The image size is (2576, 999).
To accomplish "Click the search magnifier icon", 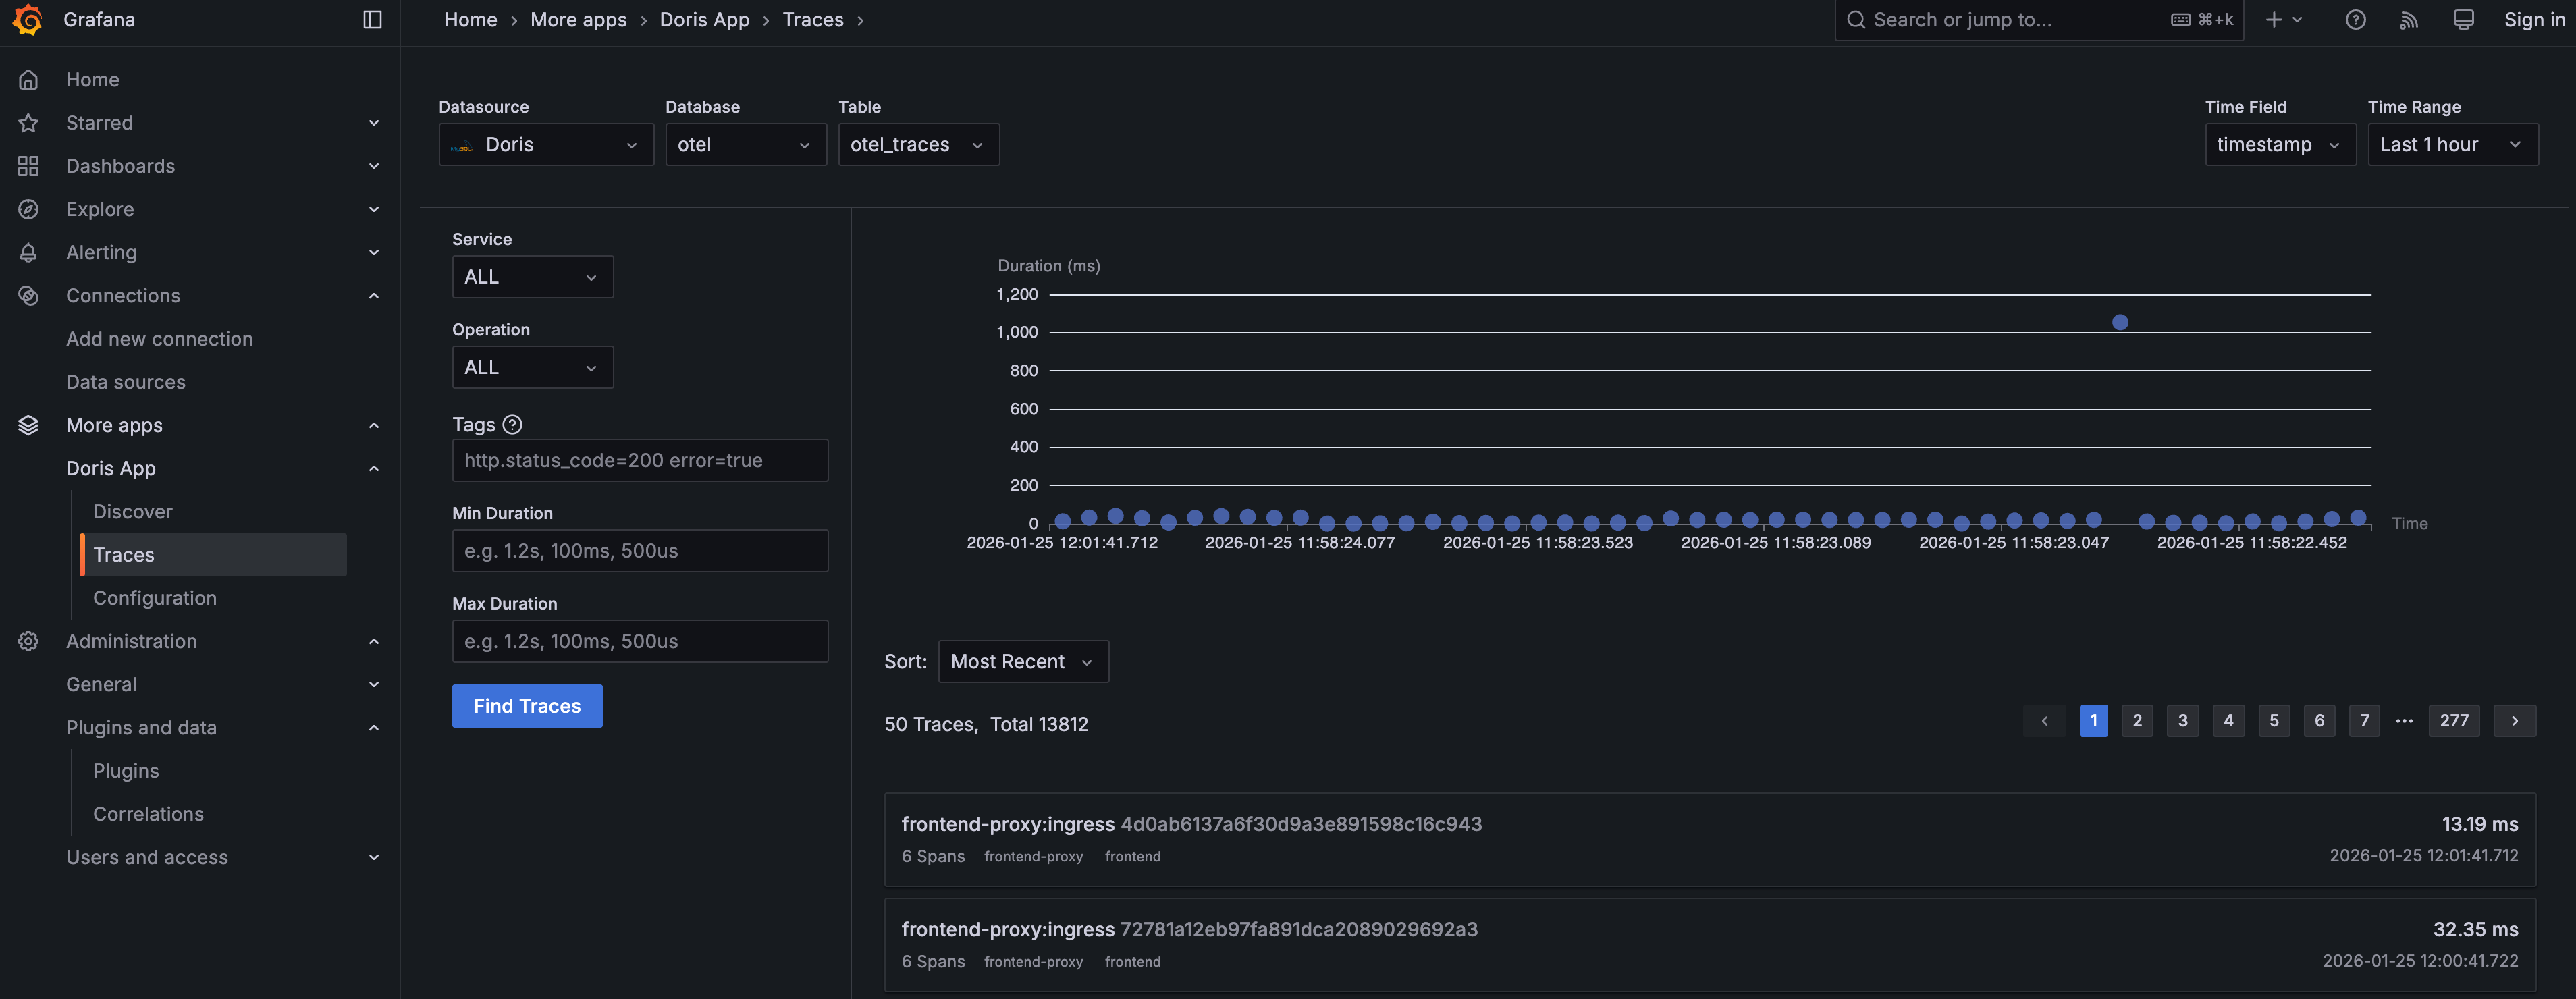I will coord(1856,20).
